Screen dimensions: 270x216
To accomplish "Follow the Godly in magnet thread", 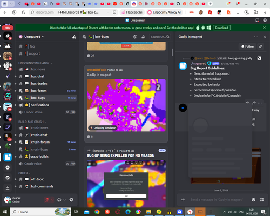I will (247, 46).
